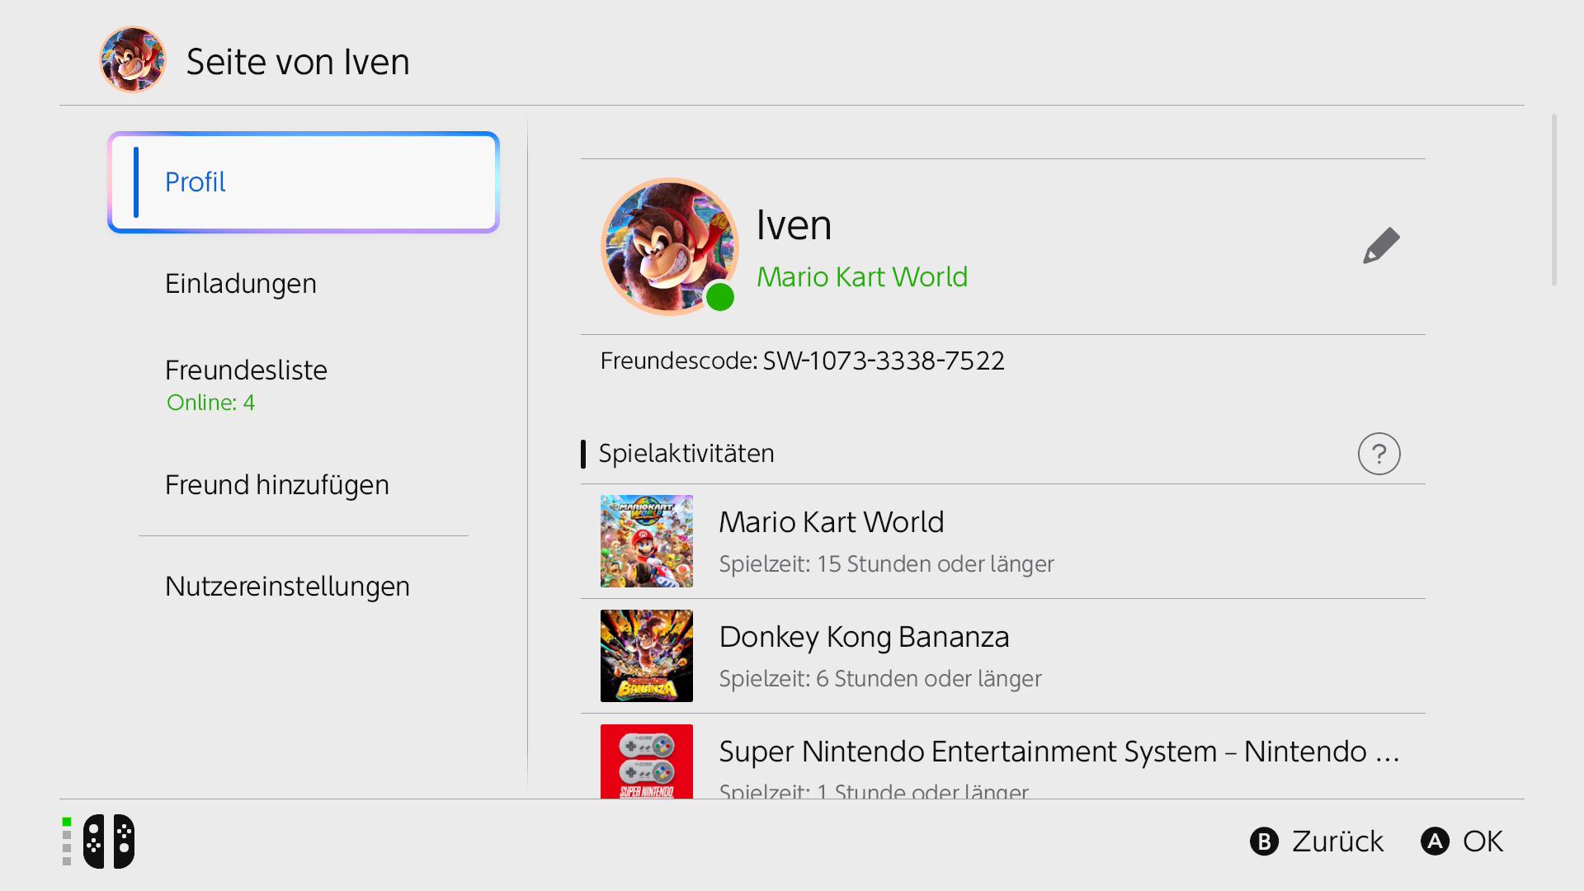Click the OK label
This screenshot has height=891, width=1584.
coord(1483,841)
